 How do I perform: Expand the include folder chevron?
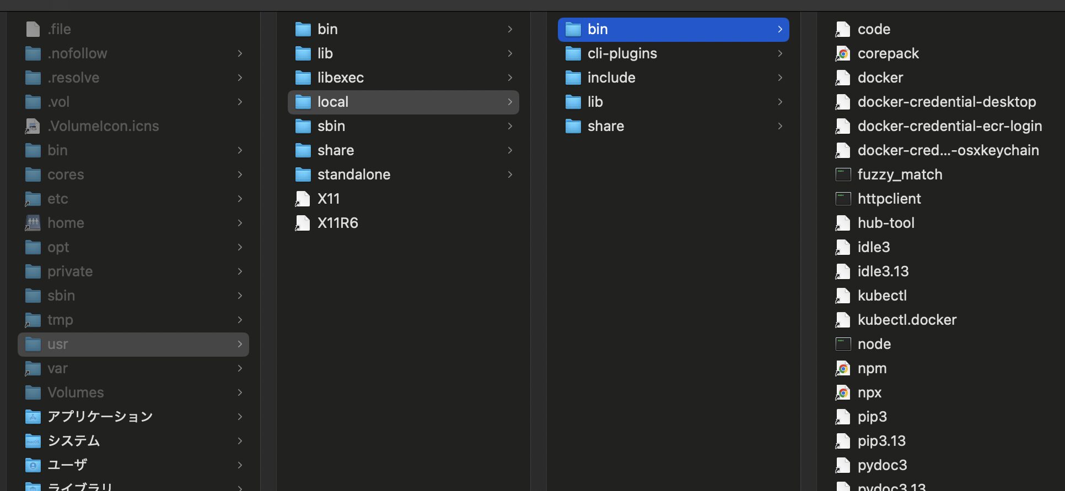780,78
